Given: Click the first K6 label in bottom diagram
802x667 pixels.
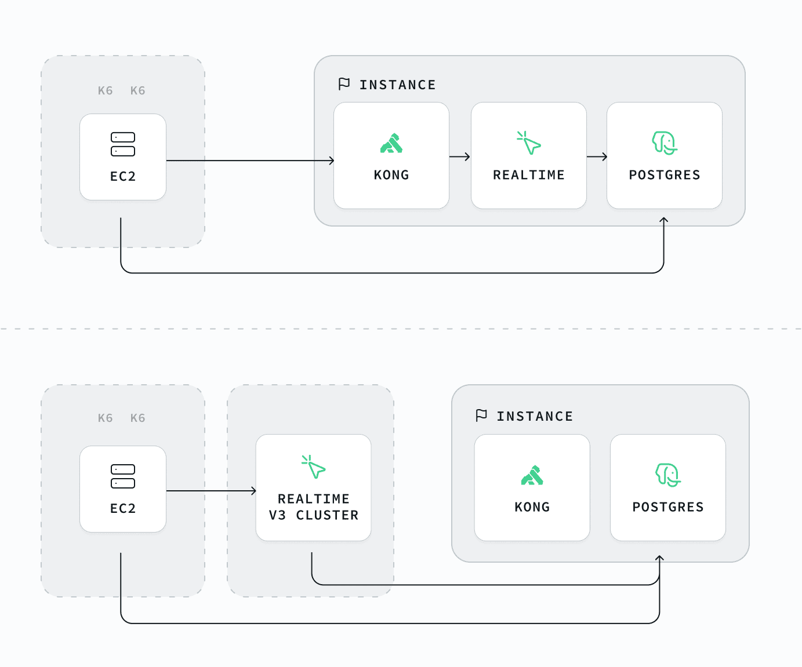Looking at the screenshot, I should (106, 418).
